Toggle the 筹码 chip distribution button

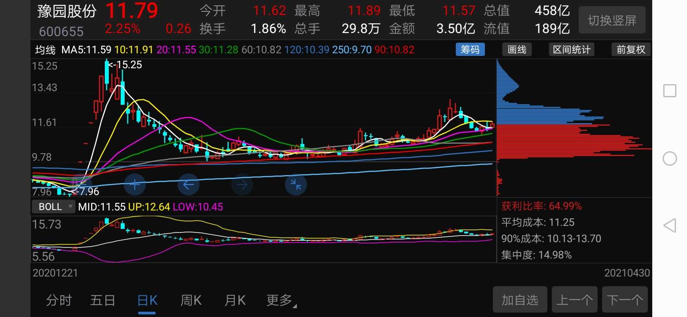(470, 49)
